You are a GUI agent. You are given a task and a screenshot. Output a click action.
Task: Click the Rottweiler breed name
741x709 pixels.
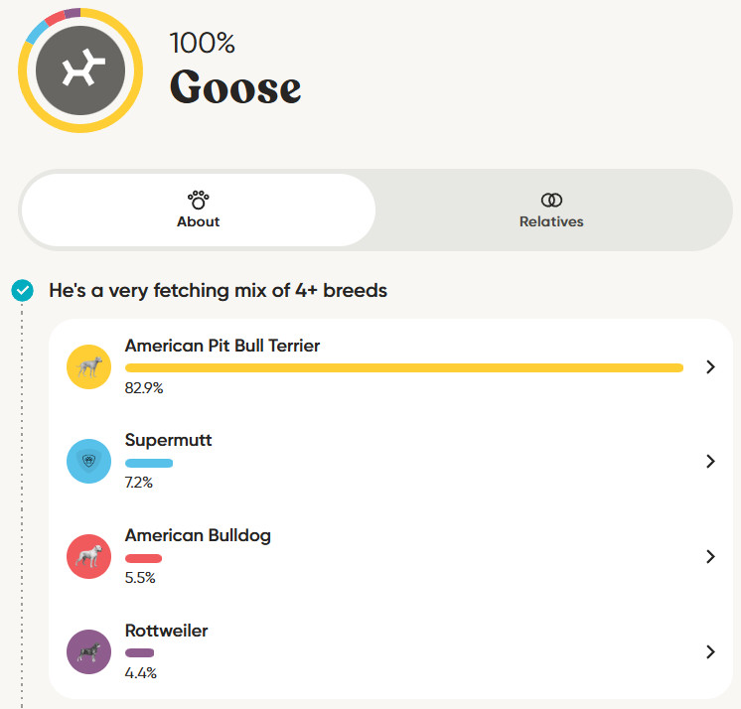click(x=166, y=631)
